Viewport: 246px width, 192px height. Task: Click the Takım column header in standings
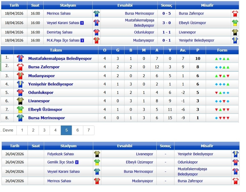[56, 50]
